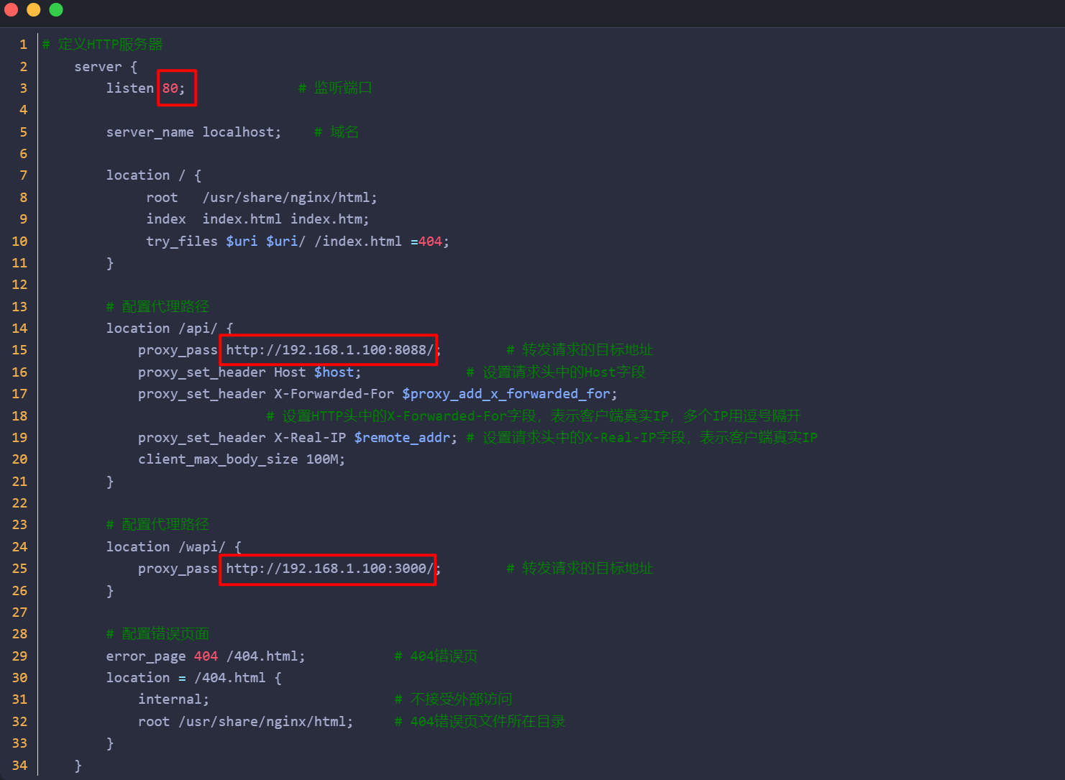Click line number 3 in the gutter
This screenshot has width=1065, height=780.
pos(23,88)
